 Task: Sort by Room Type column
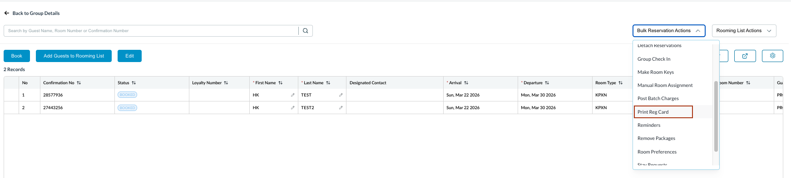[620, 83]
